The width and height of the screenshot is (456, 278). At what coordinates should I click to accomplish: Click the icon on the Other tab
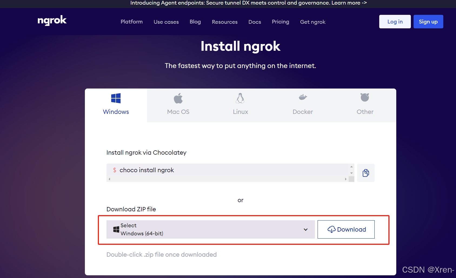pyautogui.click(x=365, y=97)
